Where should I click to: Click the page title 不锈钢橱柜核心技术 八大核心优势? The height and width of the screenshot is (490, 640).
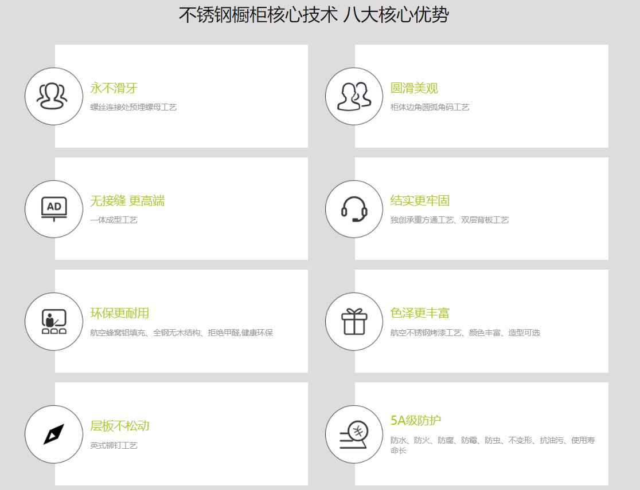tap(314, 15)
